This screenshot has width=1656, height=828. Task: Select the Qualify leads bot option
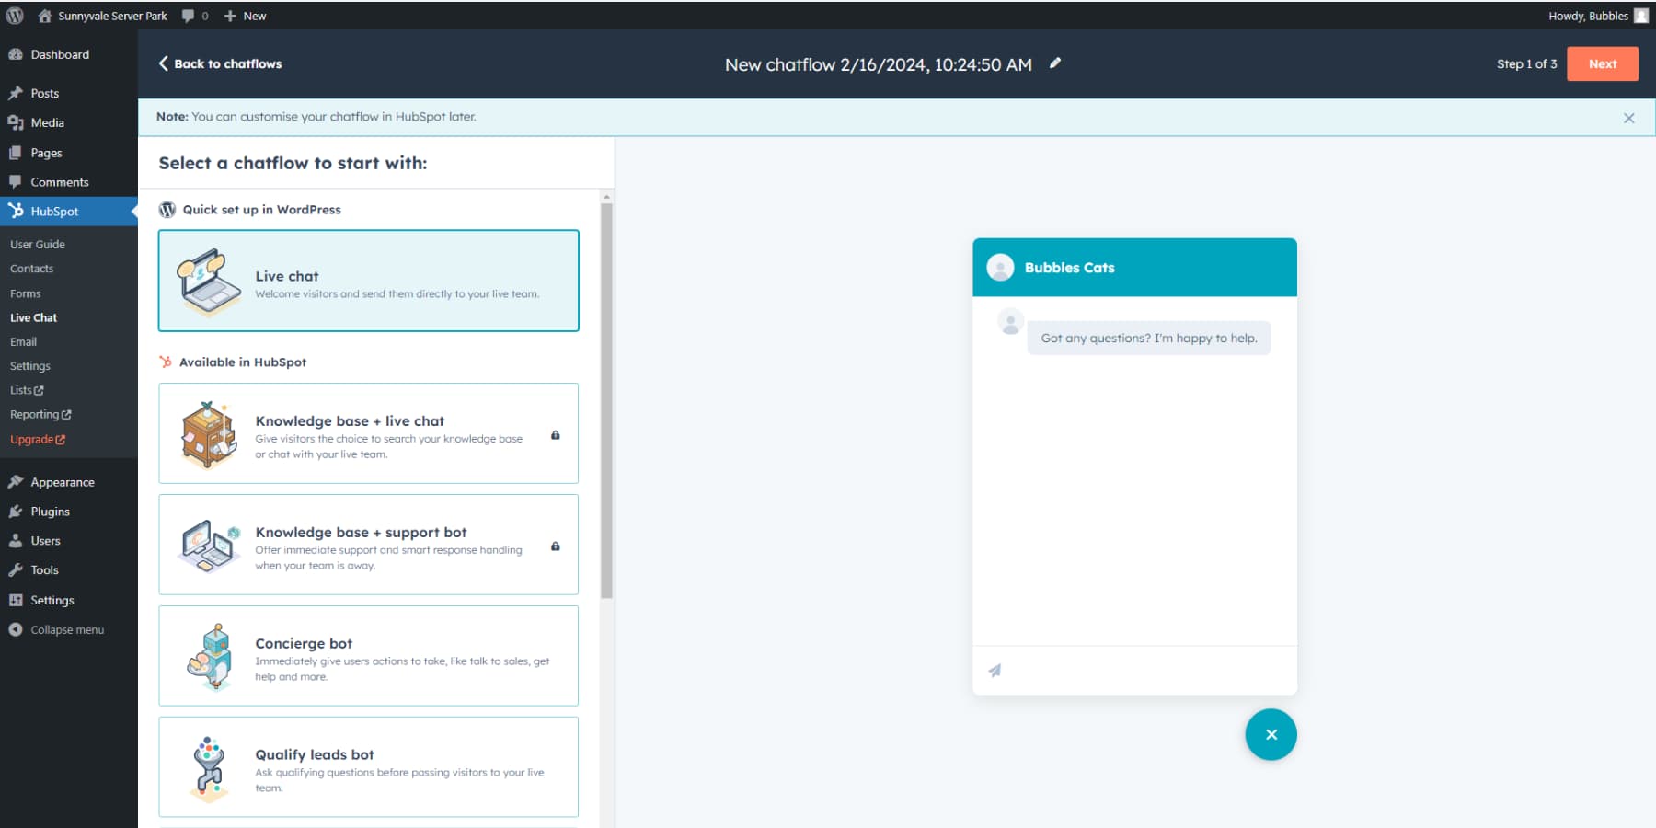tap(368, 766)
